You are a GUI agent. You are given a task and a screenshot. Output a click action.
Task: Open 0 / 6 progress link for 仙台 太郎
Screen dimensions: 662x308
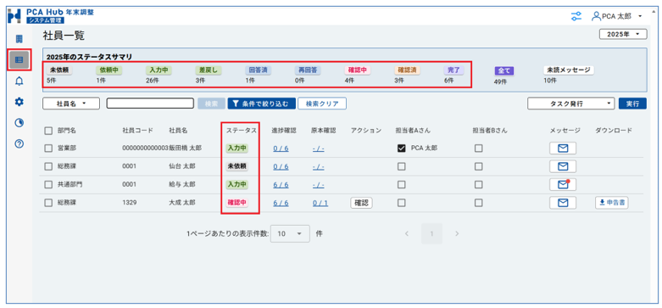[281, 167]
